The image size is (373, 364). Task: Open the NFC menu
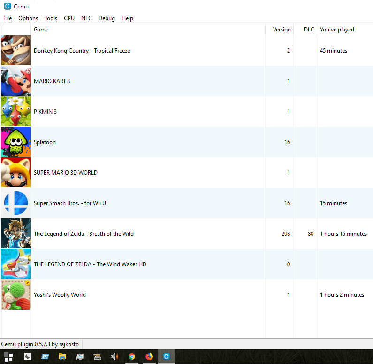tap(86, 18)
